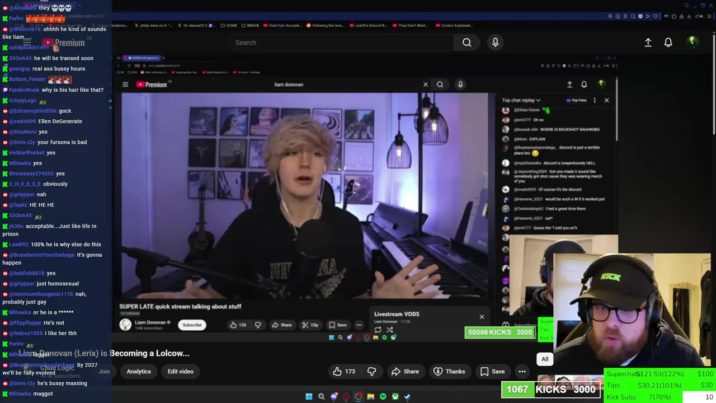The height and width of the screenshot is (403, 716).
Task: Select the All filter chip
Action: pos(545,359)
